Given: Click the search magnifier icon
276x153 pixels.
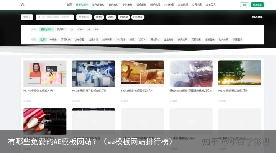Looking at the screenshot, I should pyautogui.click(x=39, y=17).
